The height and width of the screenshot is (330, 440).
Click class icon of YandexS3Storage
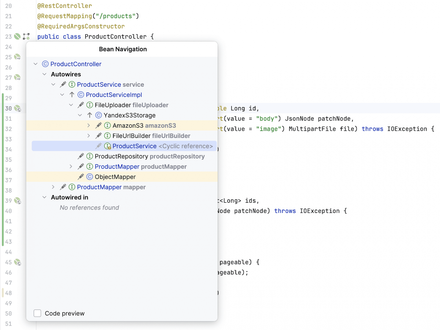pos(98,115)
